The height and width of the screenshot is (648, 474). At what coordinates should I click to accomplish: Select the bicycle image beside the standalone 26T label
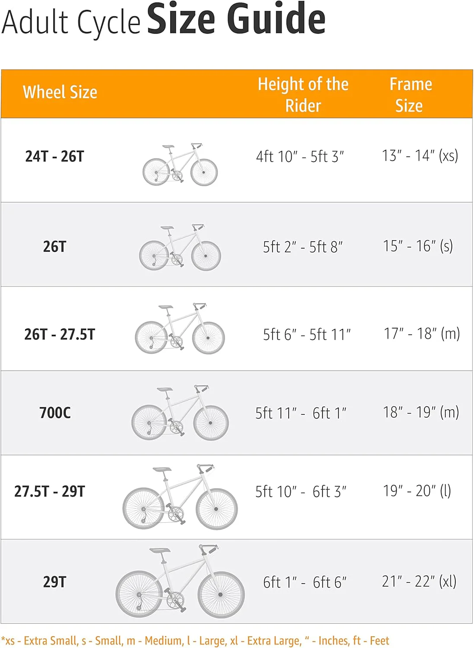(180, 248)
